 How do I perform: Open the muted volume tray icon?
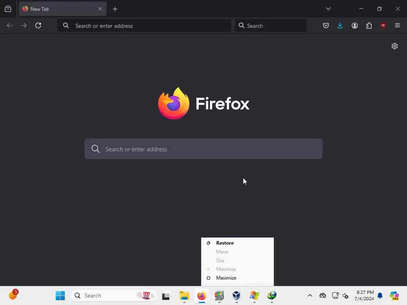pyautogui.click(x=345, y=295)
